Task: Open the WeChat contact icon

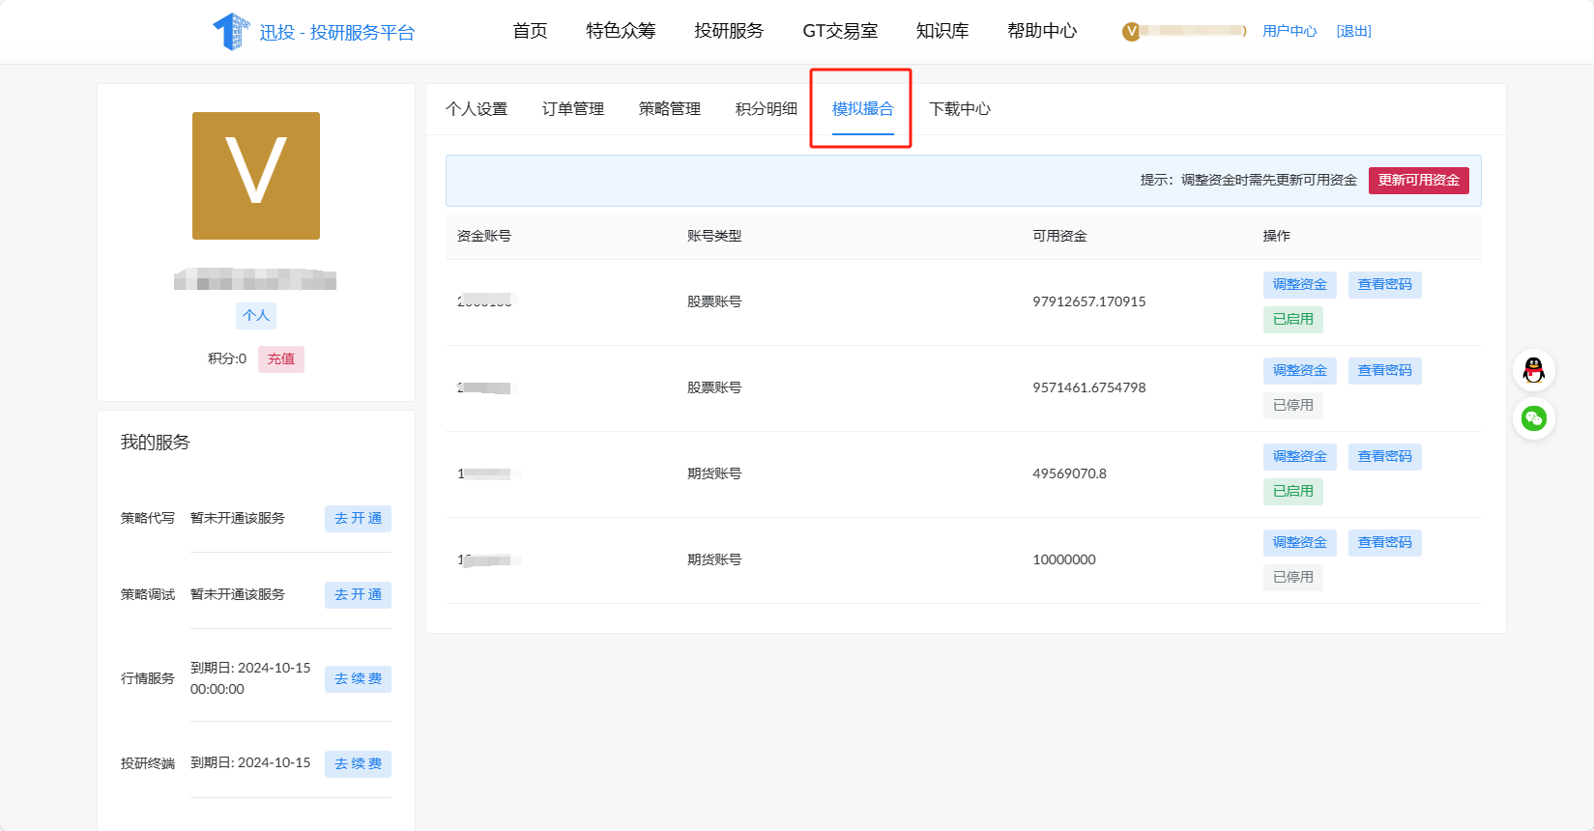Action: [1533, 418]
